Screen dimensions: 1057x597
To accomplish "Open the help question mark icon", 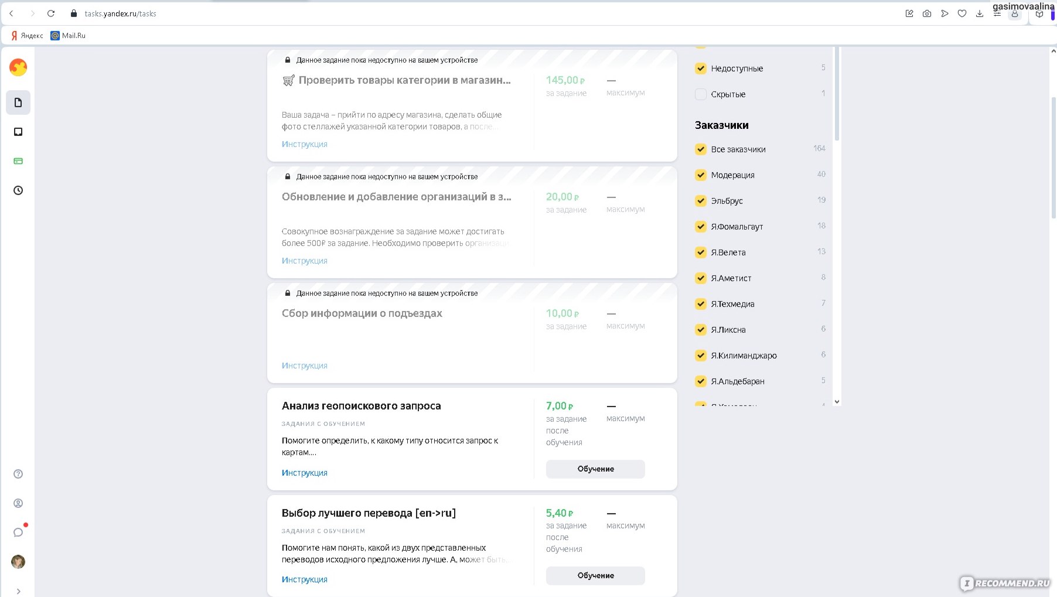I will (x=18, y=474).
